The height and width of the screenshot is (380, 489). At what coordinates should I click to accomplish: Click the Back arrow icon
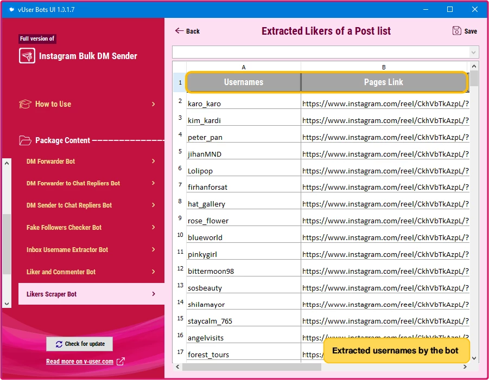pyautogui.click(x=179, y=30)
